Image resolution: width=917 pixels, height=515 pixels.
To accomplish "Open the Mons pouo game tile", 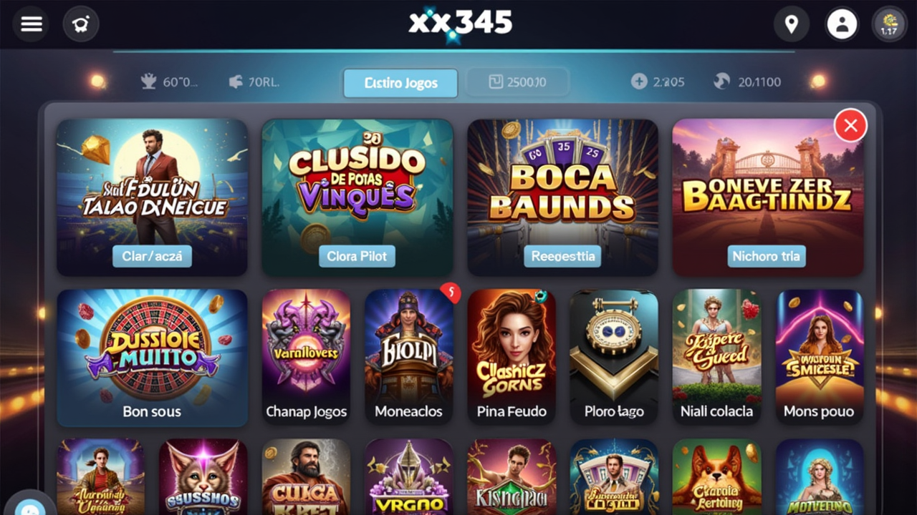I will pos(819,357).
